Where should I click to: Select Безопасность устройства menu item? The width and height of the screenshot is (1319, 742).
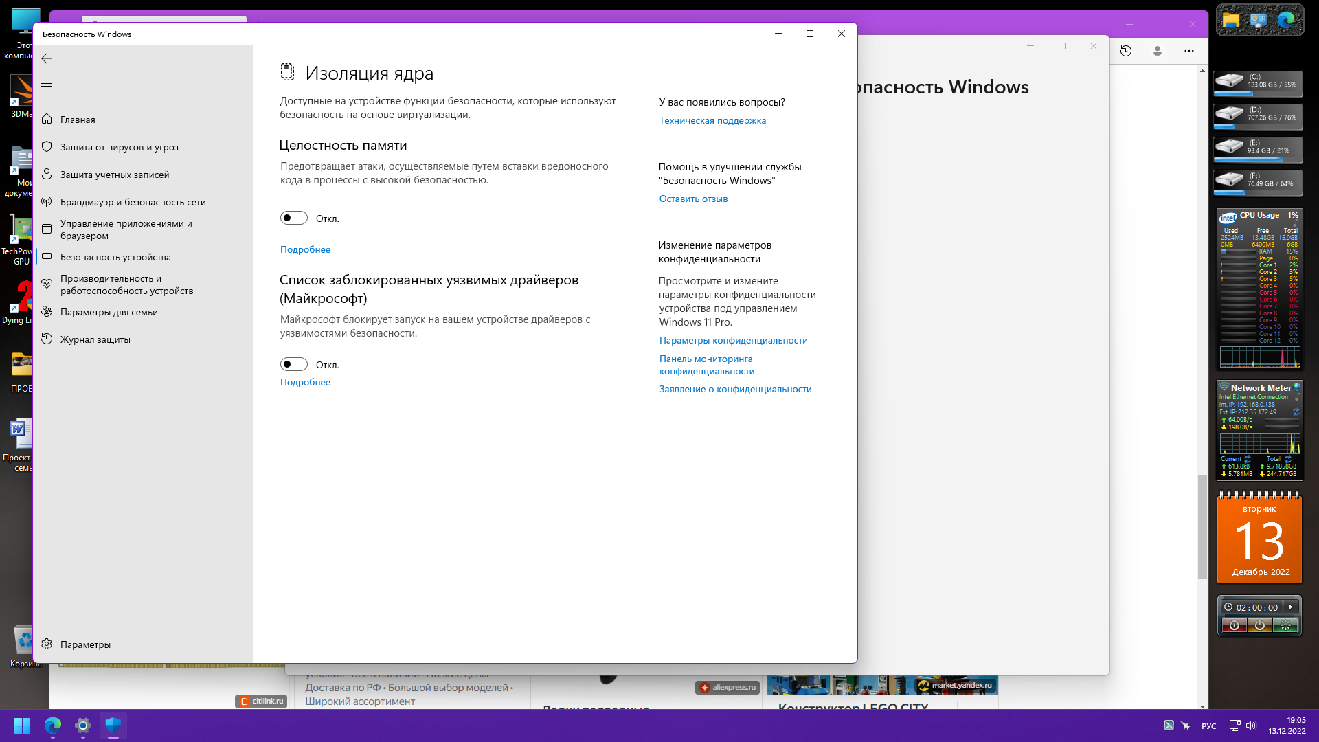[115, 257]
